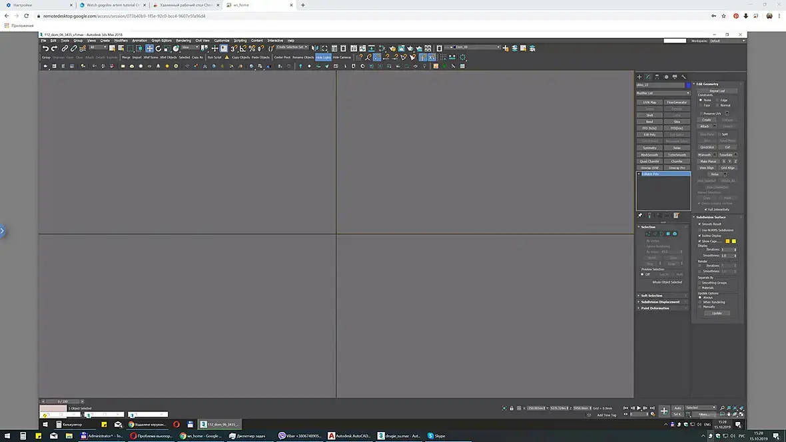This screenshot has height=442, width=786.
Task: Click the Update button
Action: [717, 314]
